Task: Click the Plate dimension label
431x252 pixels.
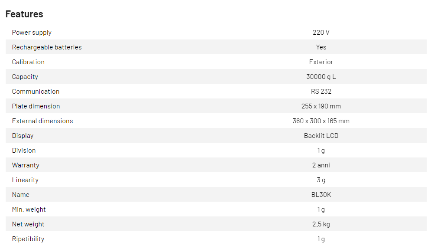Action: (36, 106)
